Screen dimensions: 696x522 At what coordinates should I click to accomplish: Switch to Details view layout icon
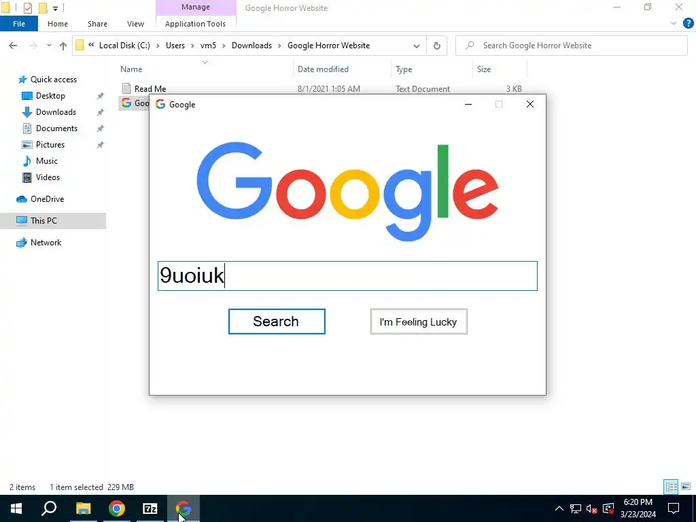(671, 487)
